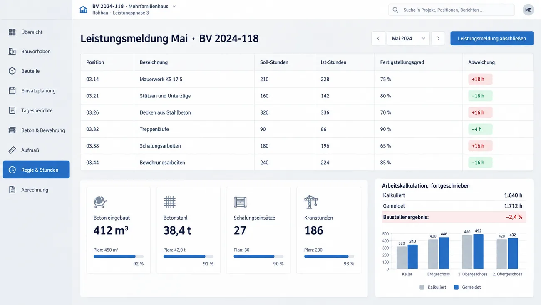Click the Regie & Stunden clock icon
The image size is (541, 305).
(12, 170)
